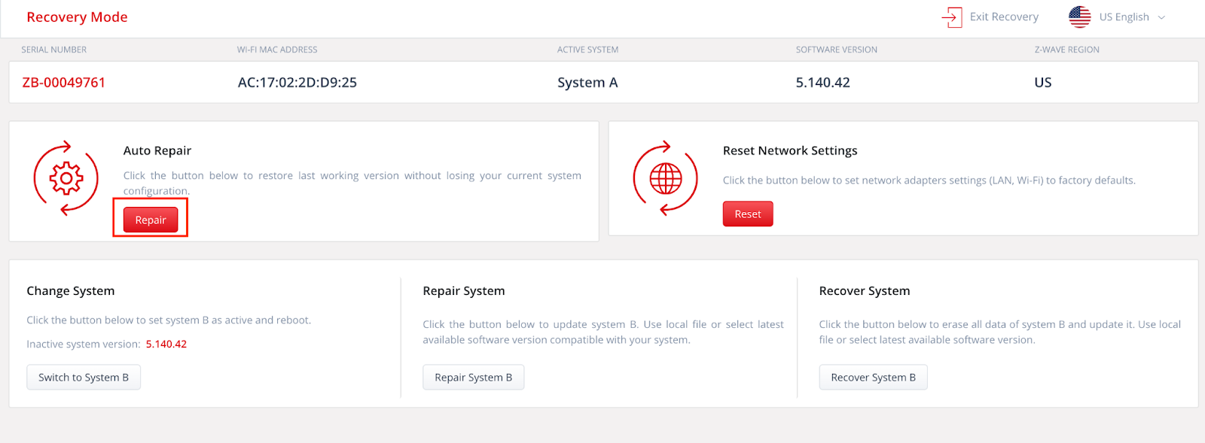Click the Z-WAVE REGION label

1067,50
